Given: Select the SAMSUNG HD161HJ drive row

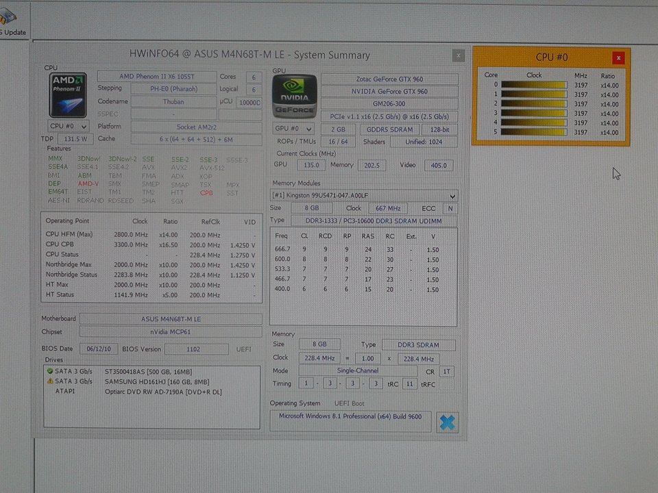Looking at the screenshot, I should pyautogui.click(x=151, y=381).
